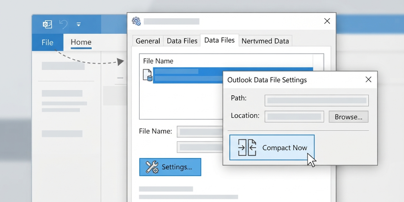This screenshot has width=404, height=202.
Task: Open the File menu tab
Action: point(47,42)
